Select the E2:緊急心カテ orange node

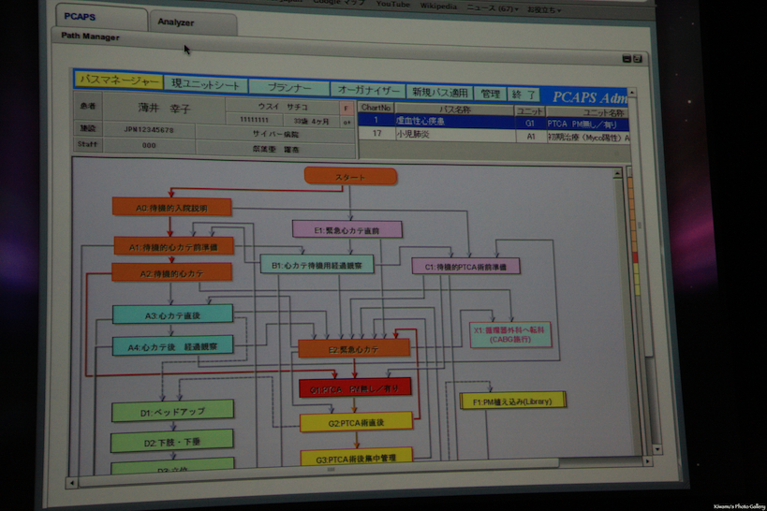tap(354, 349)
